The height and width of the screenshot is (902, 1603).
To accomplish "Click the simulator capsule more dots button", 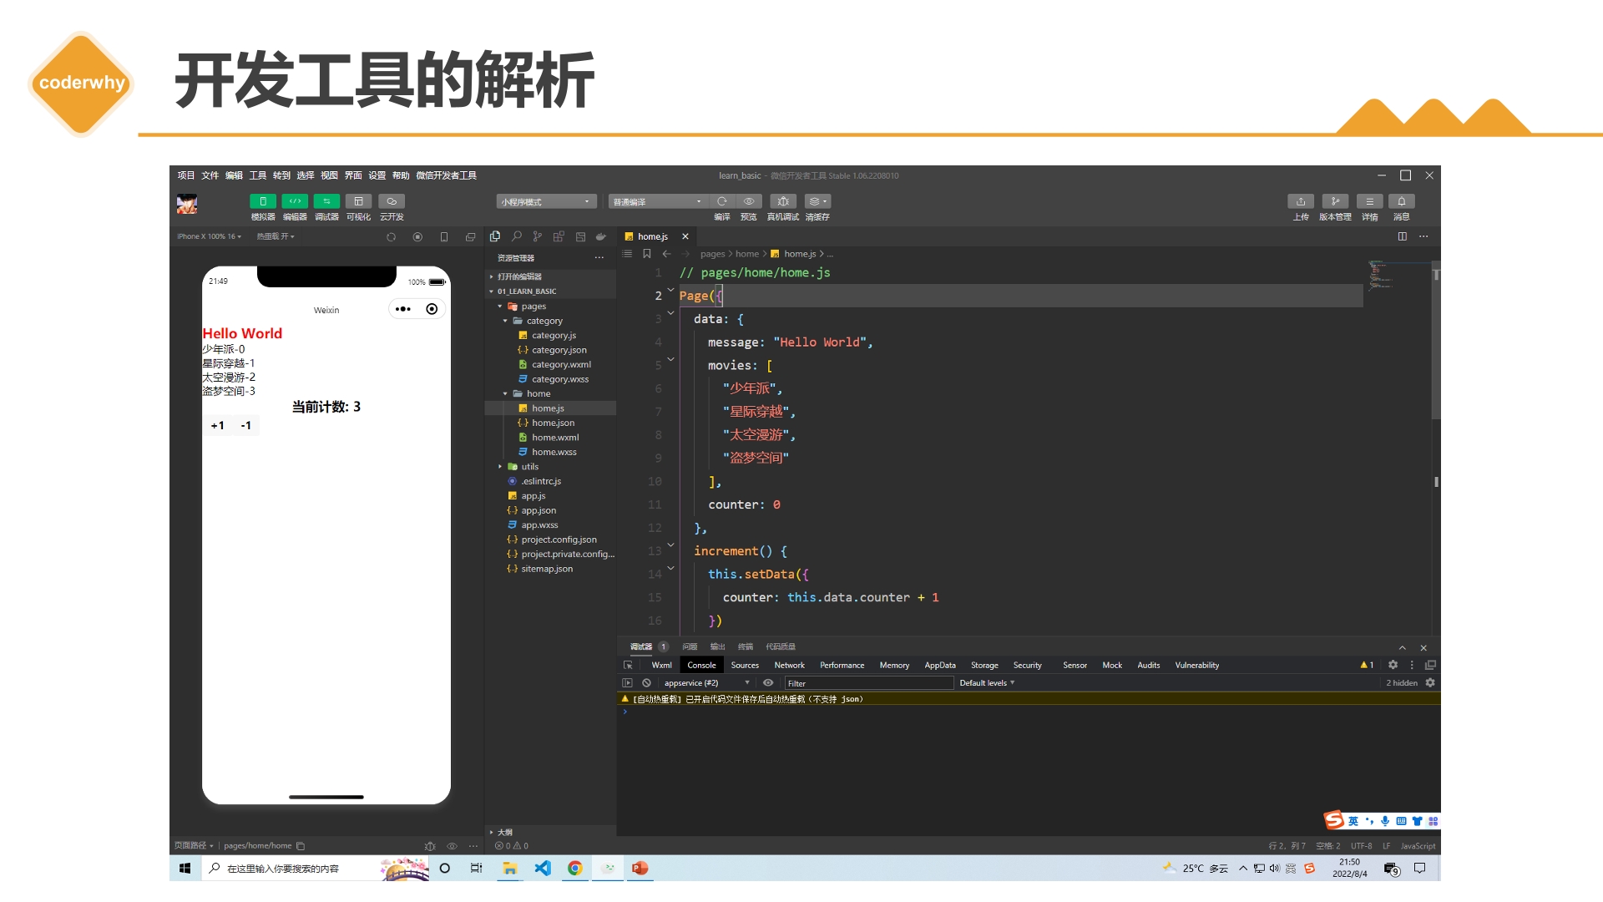I will coord(403,309).
